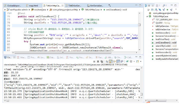Open the JUnit view tab
Viewport: 179px width, 104px height.
109,57
